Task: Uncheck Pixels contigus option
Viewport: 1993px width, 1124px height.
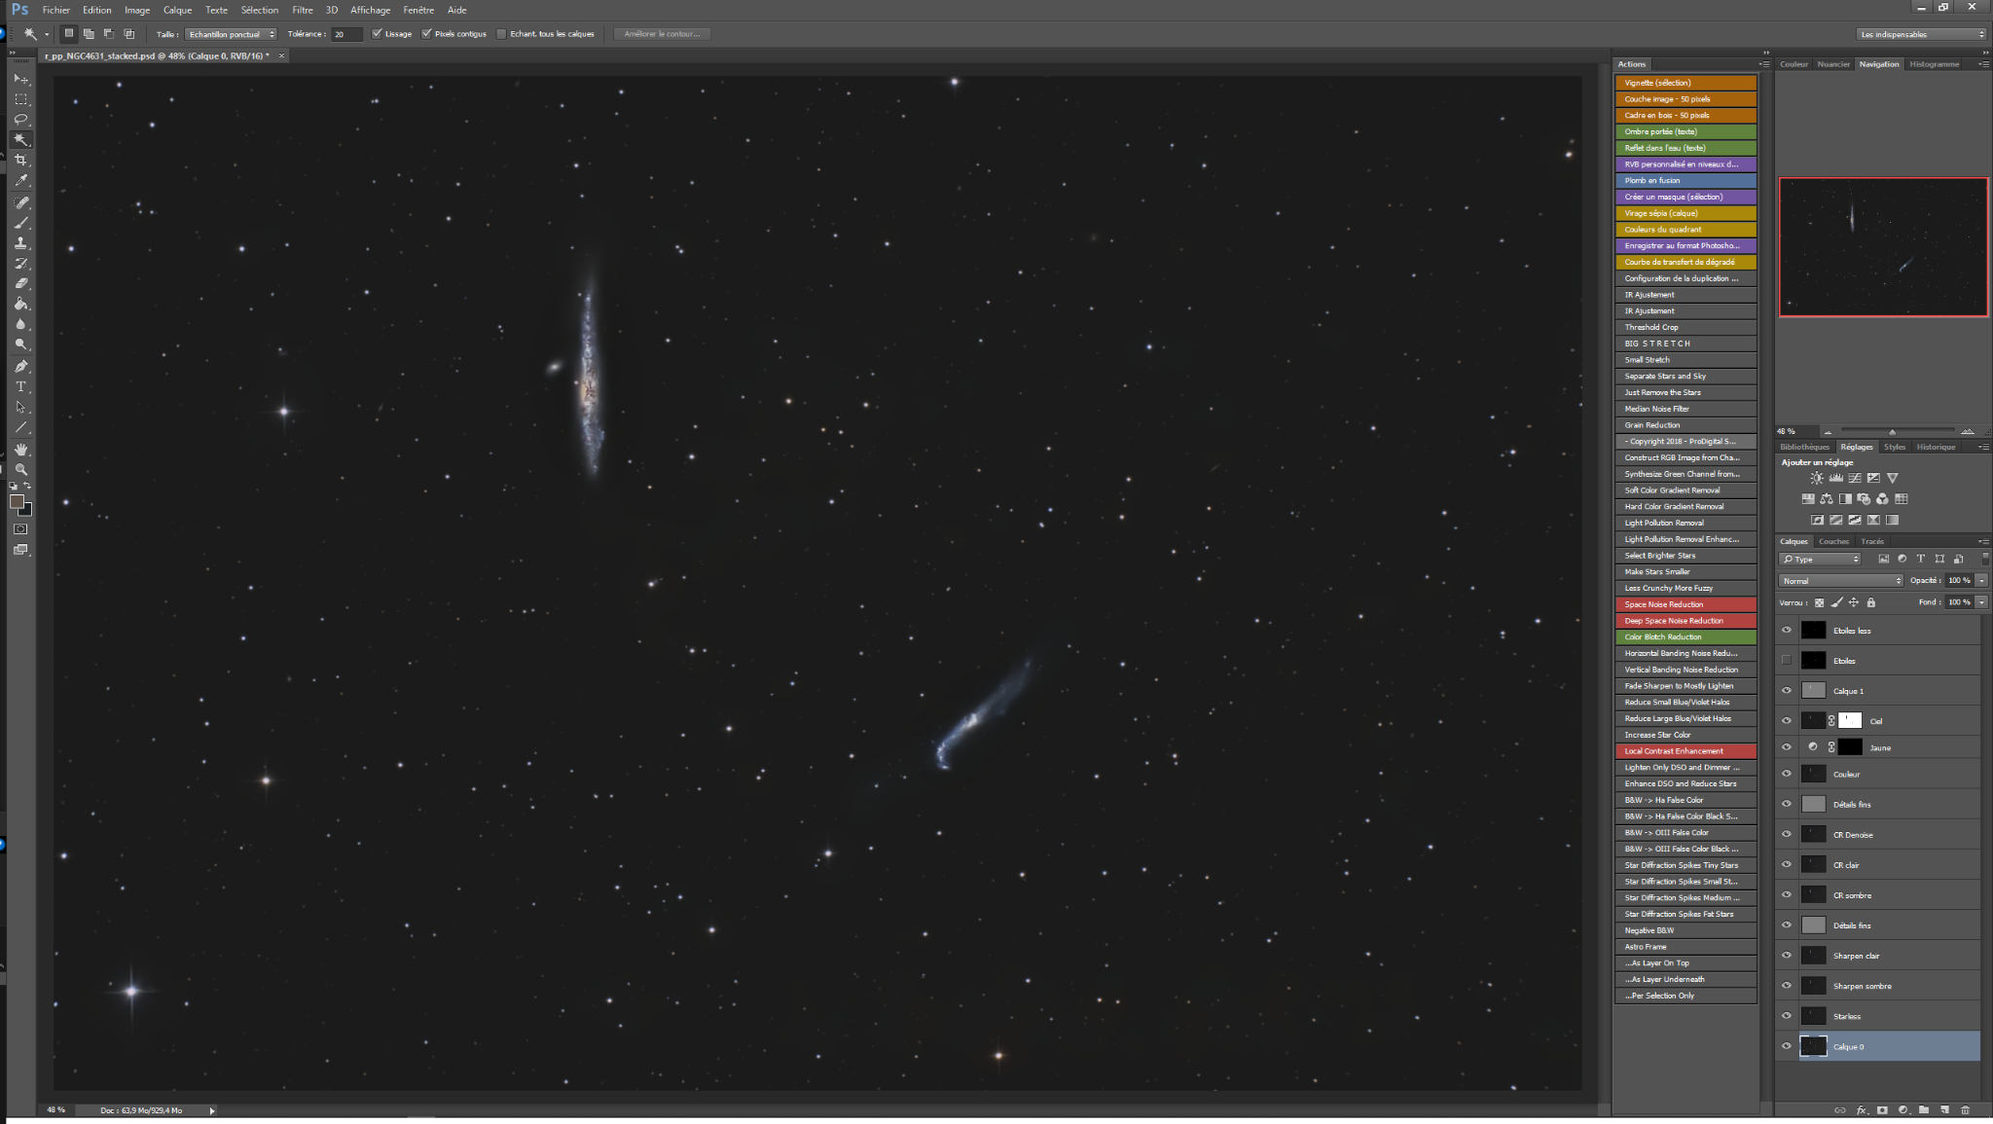Action: pyautogui.click(x=426, y=34)
